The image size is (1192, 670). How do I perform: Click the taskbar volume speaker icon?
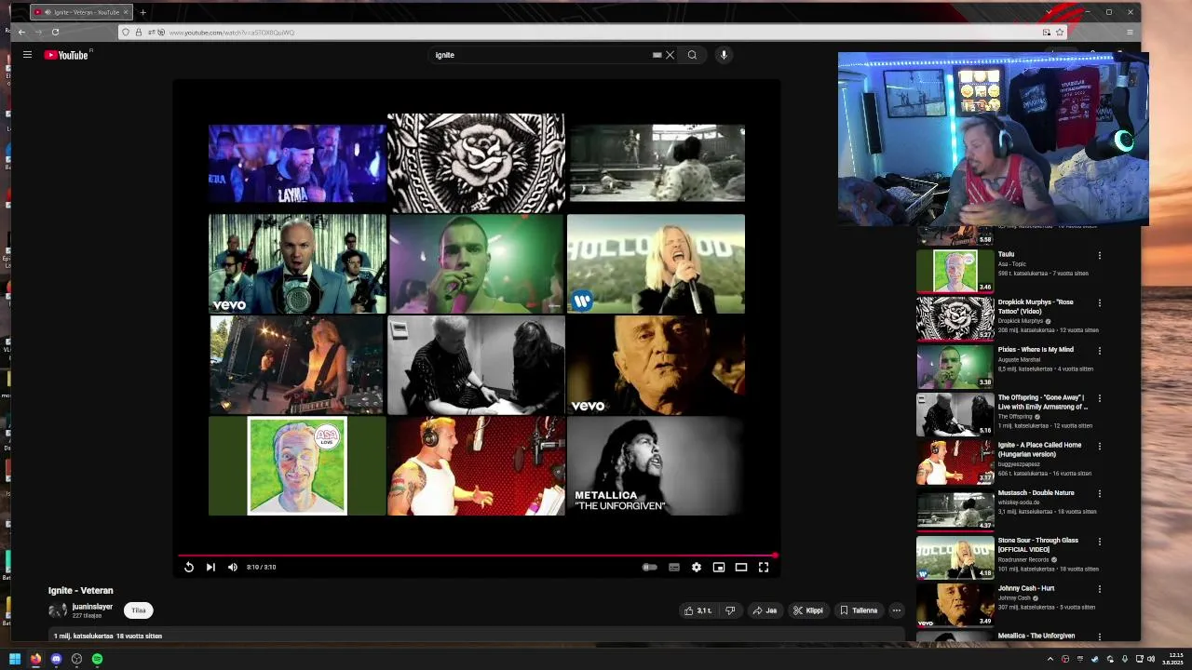click(1151, 659)
